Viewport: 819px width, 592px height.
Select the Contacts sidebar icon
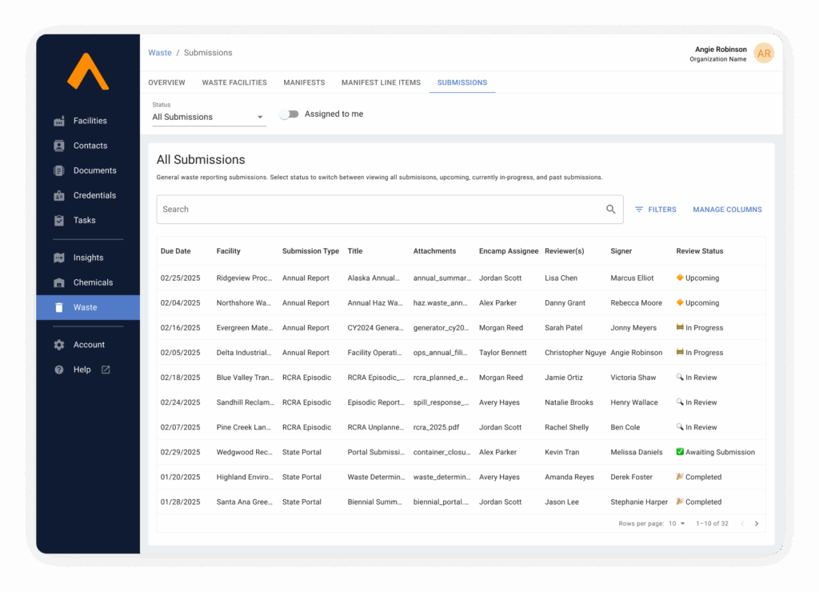point(59,146)
